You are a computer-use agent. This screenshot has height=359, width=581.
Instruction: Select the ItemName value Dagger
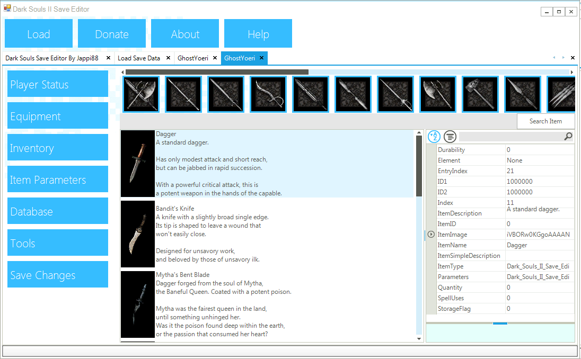[540, 245]
